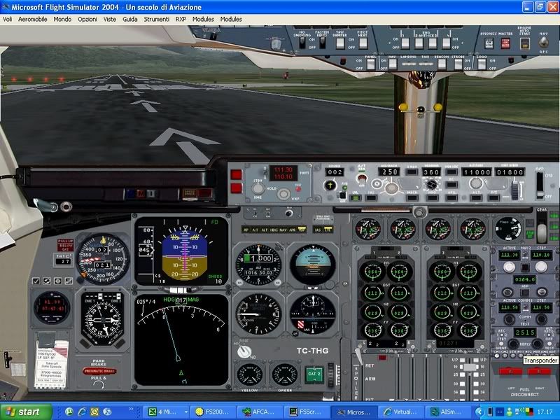
Task: Open the Aeromobile menu
Action: click(32, 20)
